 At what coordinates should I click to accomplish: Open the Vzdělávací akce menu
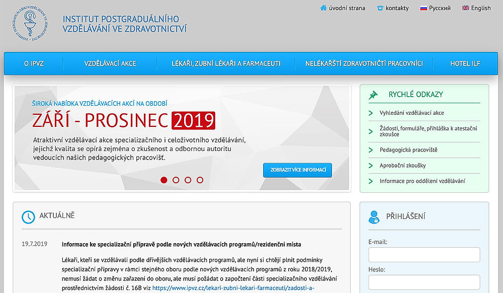[x=110, y=63]
